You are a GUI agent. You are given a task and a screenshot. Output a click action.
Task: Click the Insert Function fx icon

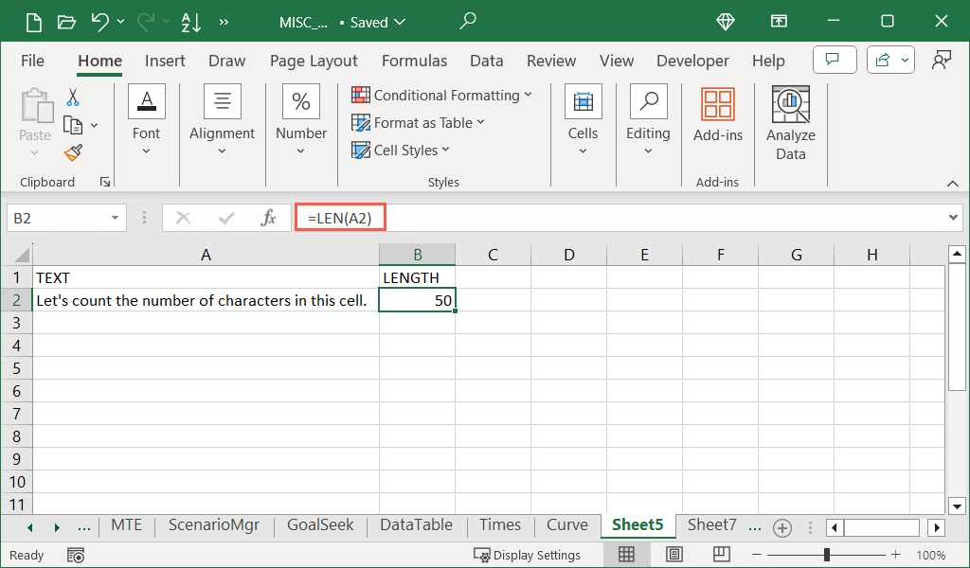269,218
